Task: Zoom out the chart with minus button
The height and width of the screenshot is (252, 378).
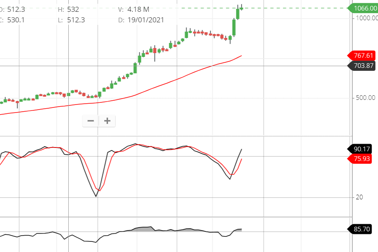Action: 91,121
